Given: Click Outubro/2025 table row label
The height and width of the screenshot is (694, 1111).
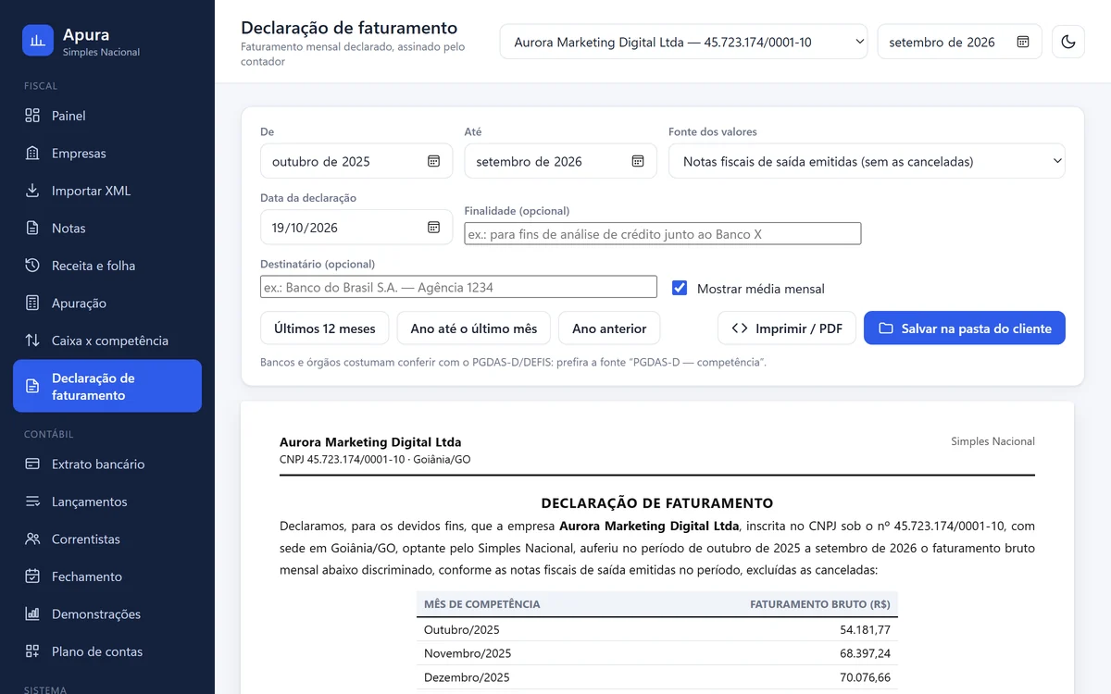Looking at the screenshot, I should click(462, 630).
